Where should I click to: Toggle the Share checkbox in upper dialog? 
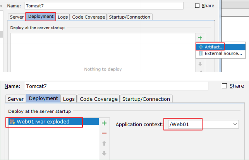(197, 6)
